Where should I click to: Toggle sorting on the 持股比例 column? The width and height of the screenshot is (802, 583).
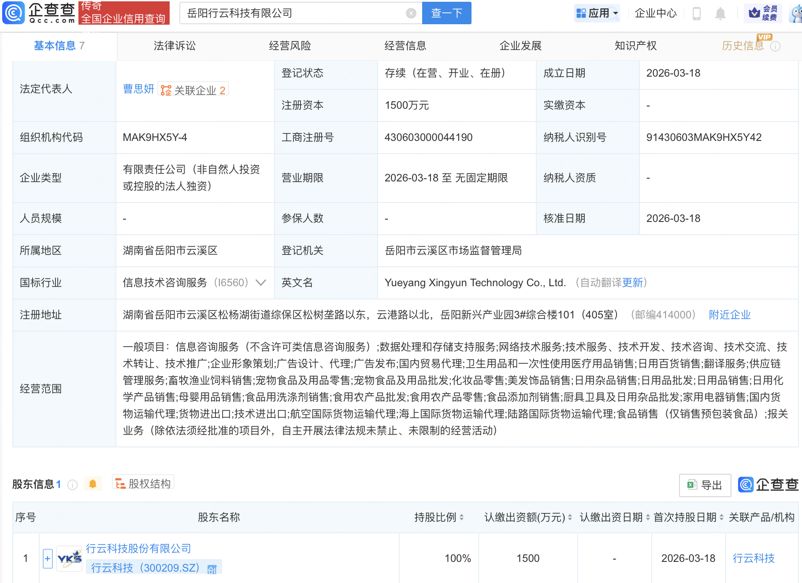coord(461,517)
